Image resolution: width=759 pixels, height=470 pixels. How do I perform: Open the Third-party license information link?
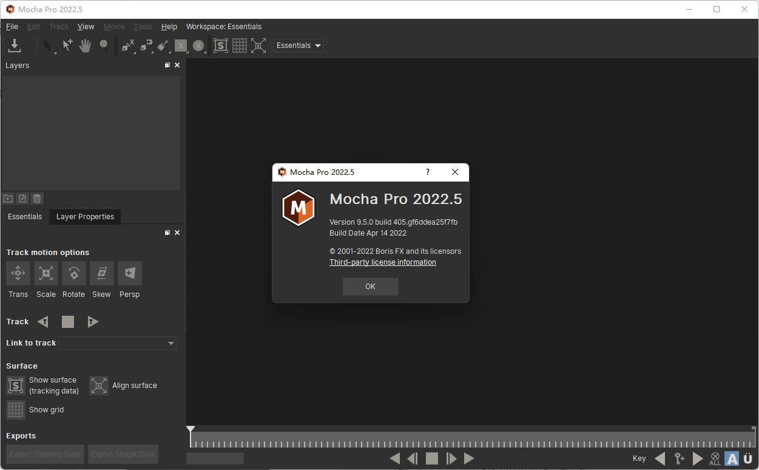(x=383, y=262)
